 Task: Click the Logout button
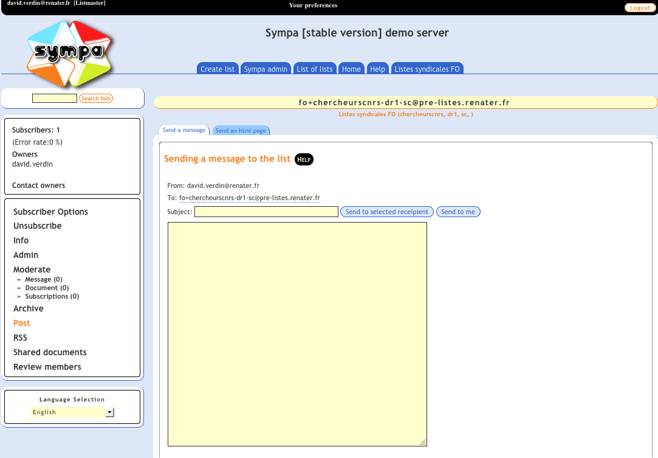[640, 7]
